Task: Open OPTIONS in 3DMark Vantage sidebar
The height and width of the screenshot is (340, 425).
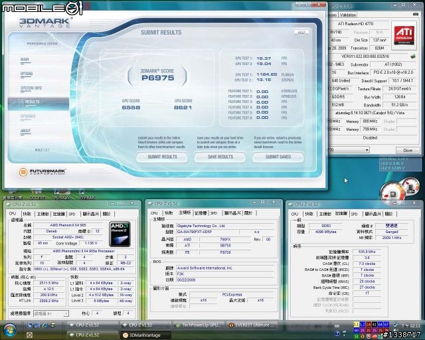Action: pos(27,74)
